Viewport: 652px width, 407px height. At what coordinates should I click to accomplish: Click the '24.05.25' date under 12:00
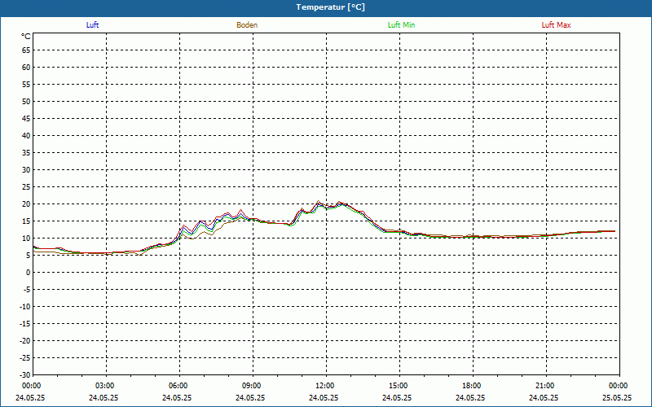[x=324, y=397]
